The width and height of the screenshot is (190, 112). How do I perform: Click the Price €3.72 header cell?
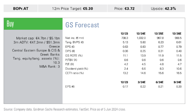click(124, 8)
